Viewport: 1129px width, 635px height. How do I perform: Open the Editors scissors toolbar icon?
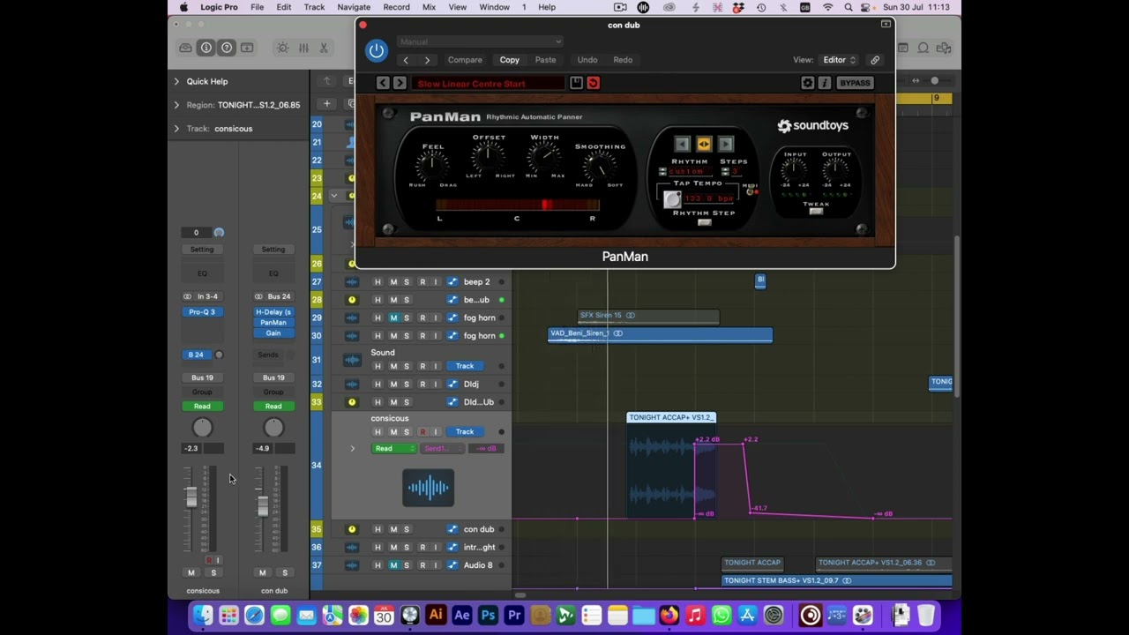(324, 48)
